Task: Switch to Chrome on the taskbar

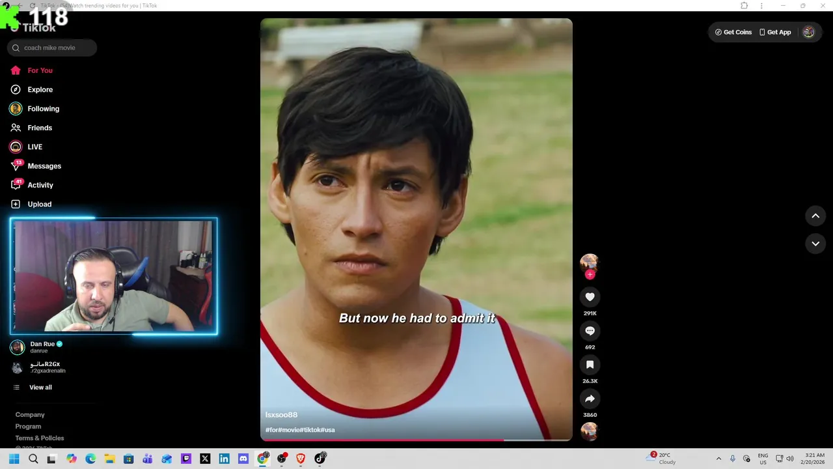Action: click(x=262, y=459)
